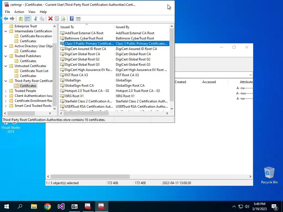283x212 pixels.
Task: Click the Back arrow in certmgr toolbar
Action: point(6,18)
